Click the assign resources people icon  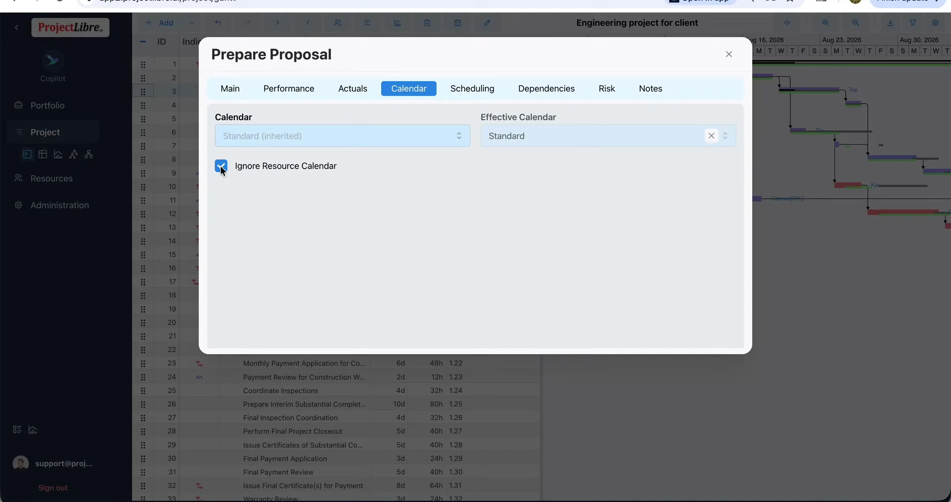coord(337,23)
